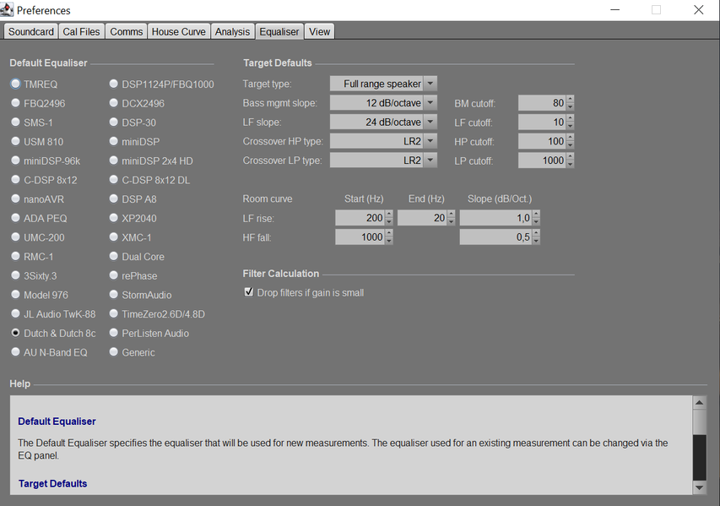Select miniDSP 2x4 HD equaliser
The image size is (720, 506).
[113, 161]
